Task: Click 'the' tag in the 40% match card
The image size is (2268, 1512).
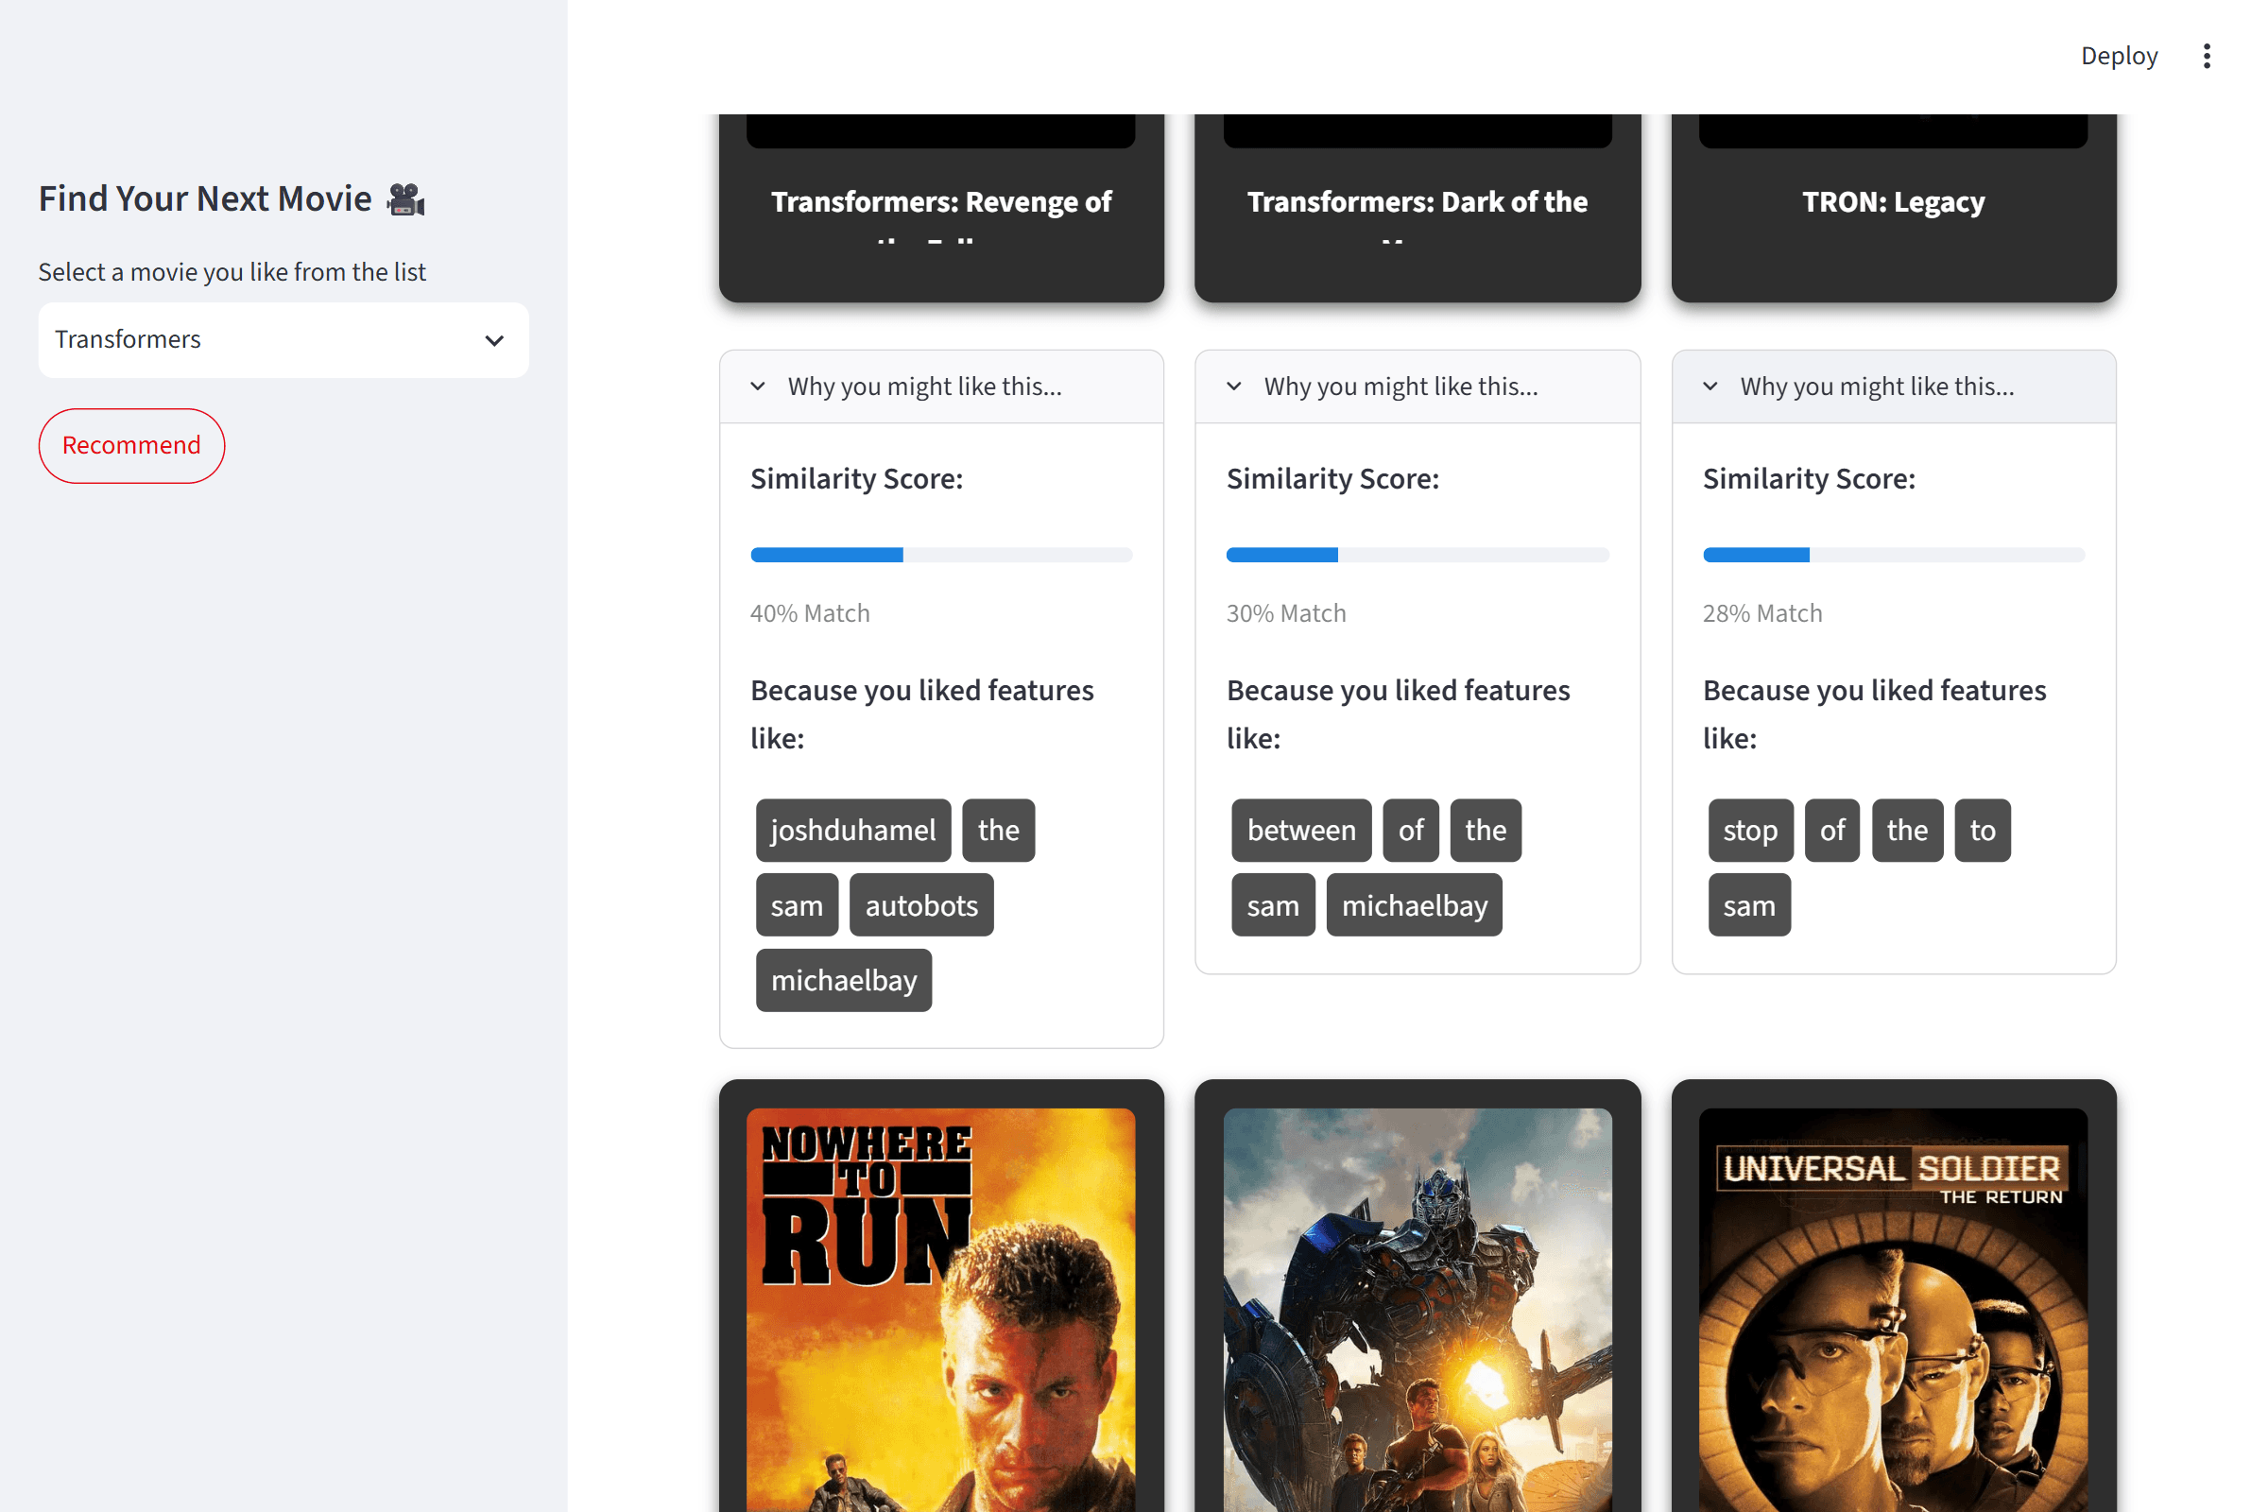Action: (x=998, y=831)
